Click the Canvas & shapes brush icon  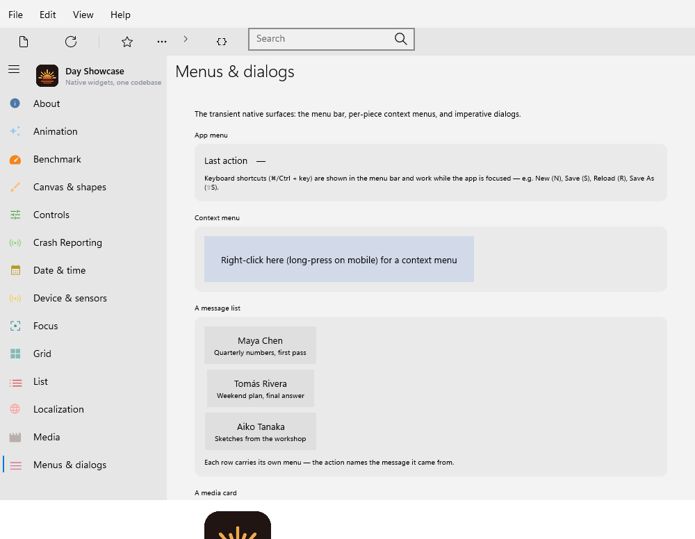click(15, 187)
